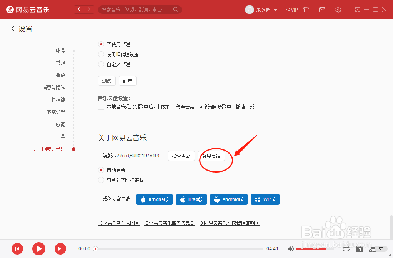393x258 pixels.
Task: Click the current version 2.5.5 text
Action: coord(128,156)
